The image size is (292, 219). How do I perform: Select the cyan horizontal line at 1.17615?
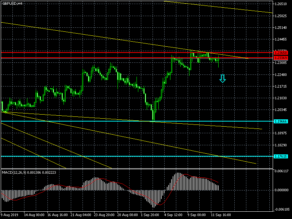pos(137,156)
